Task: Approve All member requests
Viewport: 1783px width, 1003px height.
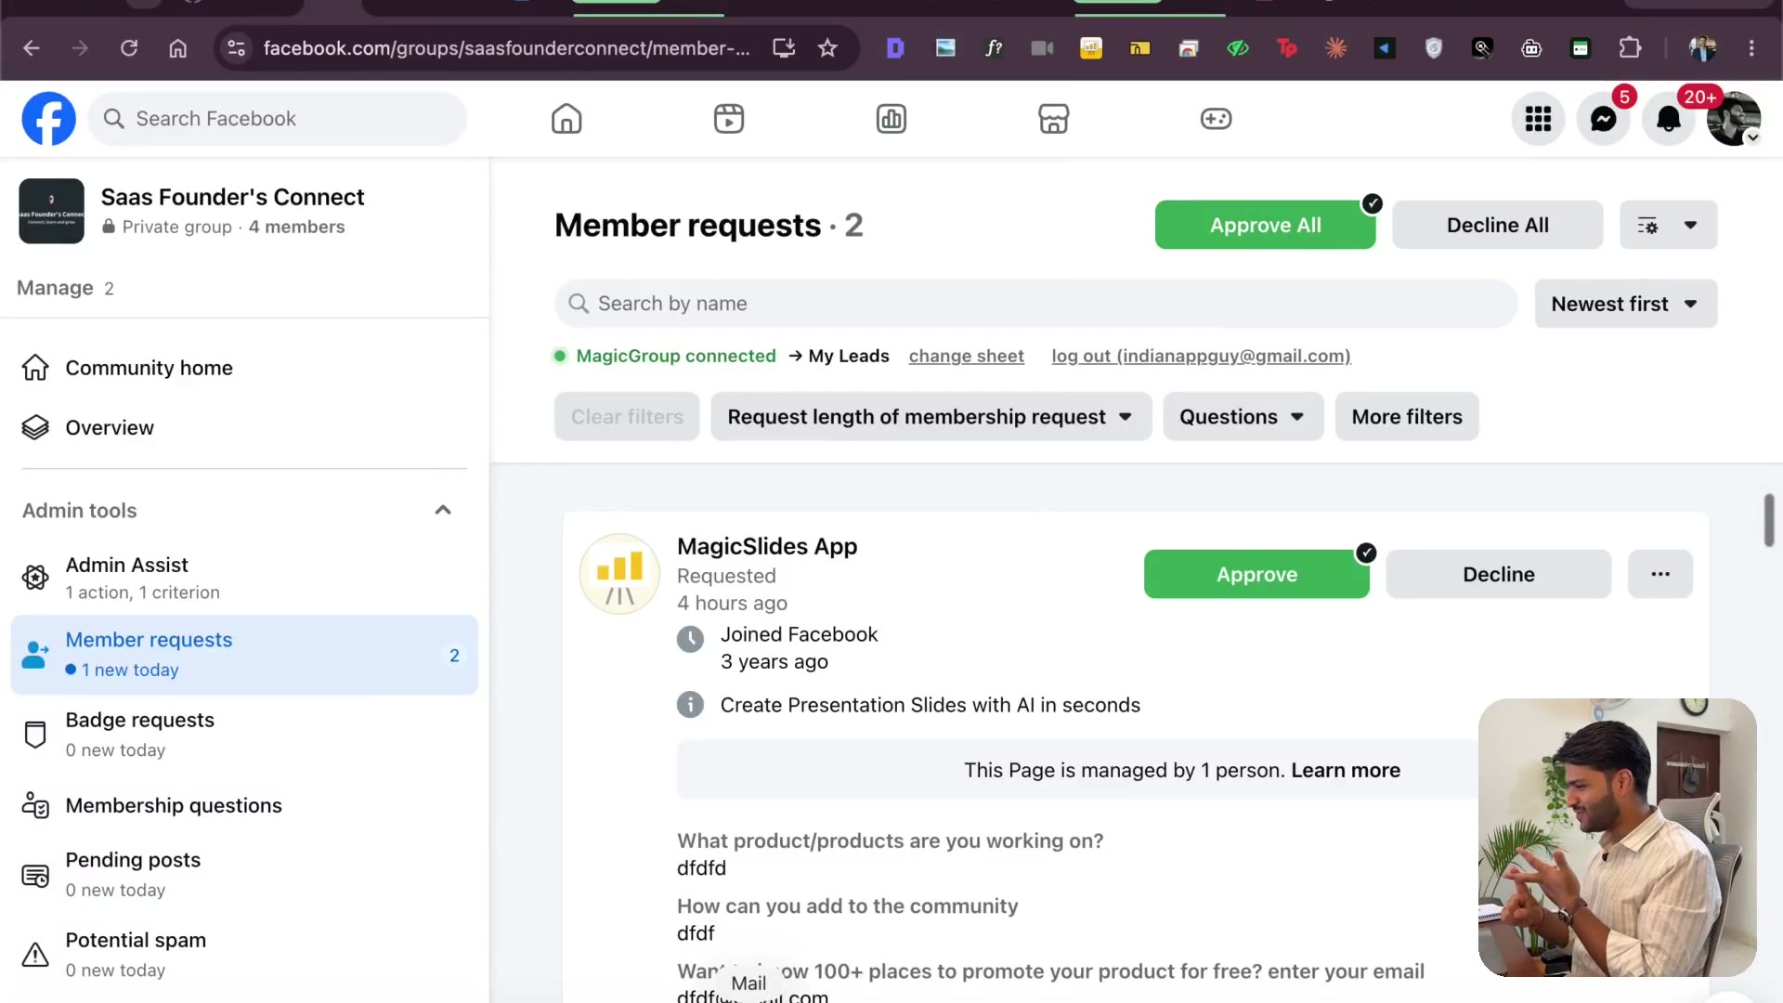Action: click(x=1265, y=225)
